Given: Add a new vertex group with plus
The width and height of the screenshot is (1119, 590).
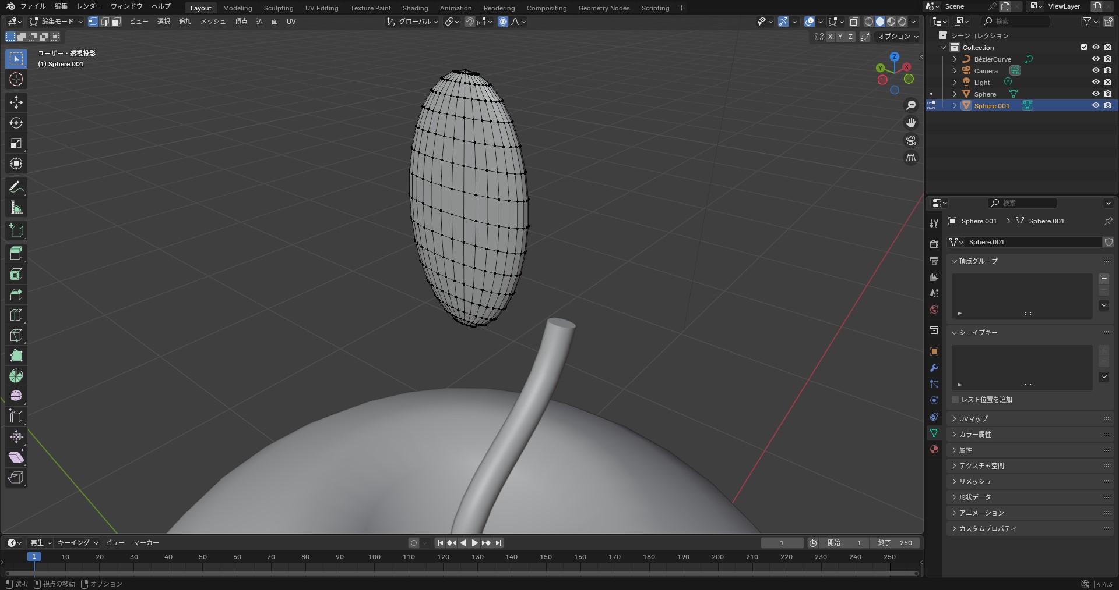Looking at the screenshot, I should 1104,279.
